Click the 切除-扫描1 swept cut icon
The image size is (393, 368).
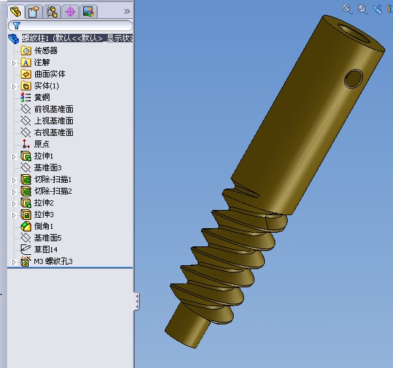coord(26,179)
